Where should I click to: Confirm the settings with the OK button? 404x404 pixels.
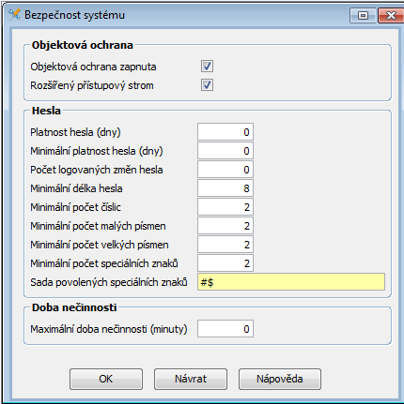(x=106, y=379)
